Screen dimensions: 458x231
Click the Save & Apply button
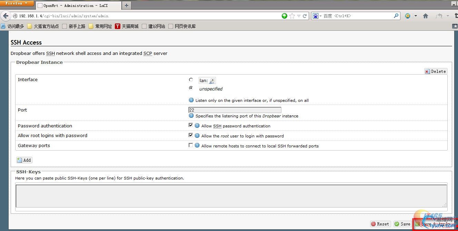point(434,224)
